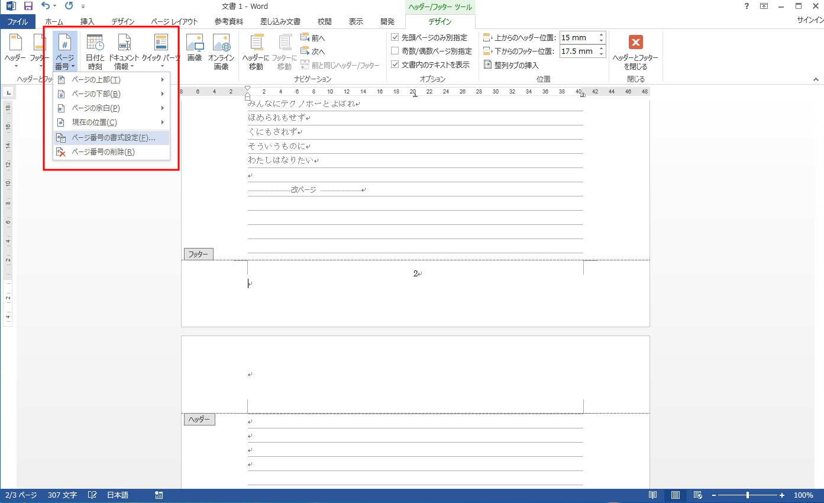The height and width of the screenshot is (503, 824).
Task: Open the ヘッダー (Header) gallery button
Action: click(x=15, y=51)
